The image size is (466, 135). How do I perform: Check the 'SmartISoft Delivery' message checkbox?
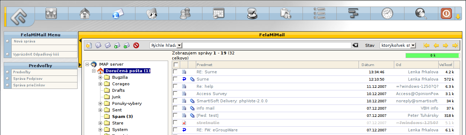[175, 101]
